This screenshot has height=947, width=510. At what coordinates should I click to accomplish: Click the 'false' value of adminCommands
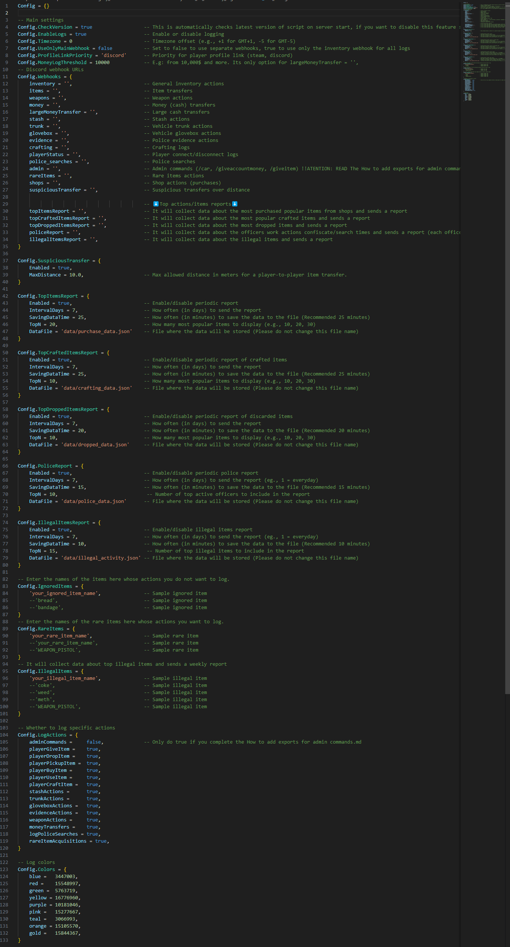[94, 742]
